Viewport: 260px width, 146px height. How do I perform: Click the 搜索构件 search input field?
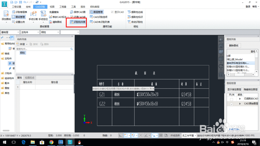point(43,49)
